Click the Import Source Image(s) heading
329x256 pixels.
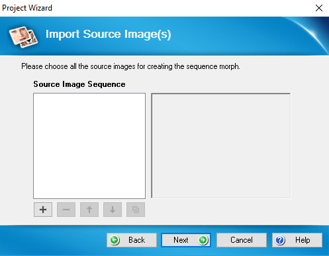pyautogui.click(x=109, y=34)
